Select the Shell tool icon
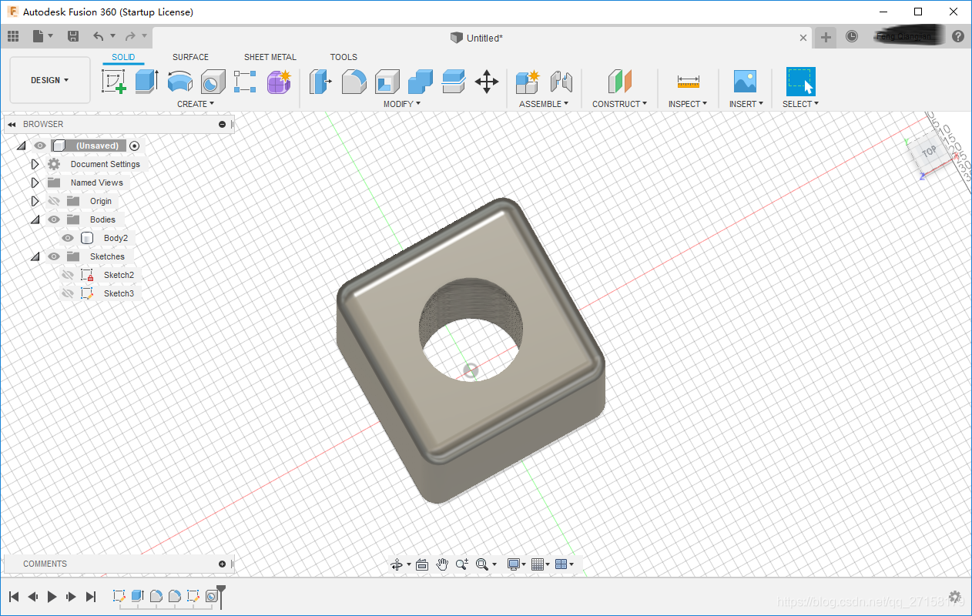This screenshot has width=972, height=616. (x=387, y=82)
